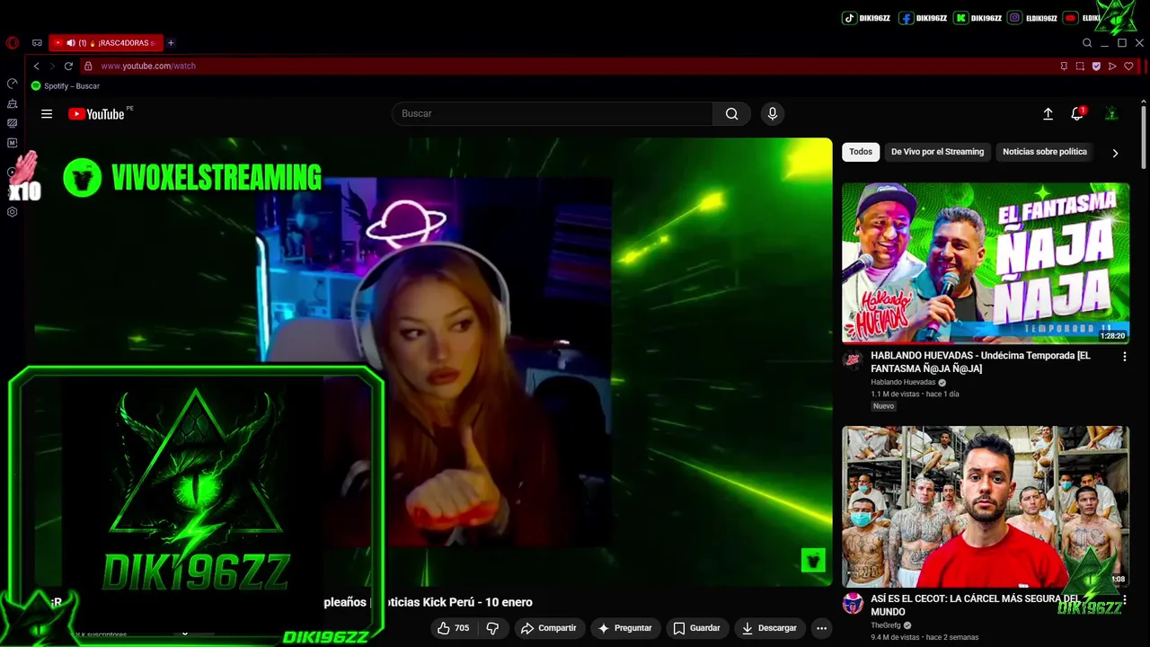Open the Hablando Huevadas channel avatar
Screen dimensions: 1150x647
853,361
